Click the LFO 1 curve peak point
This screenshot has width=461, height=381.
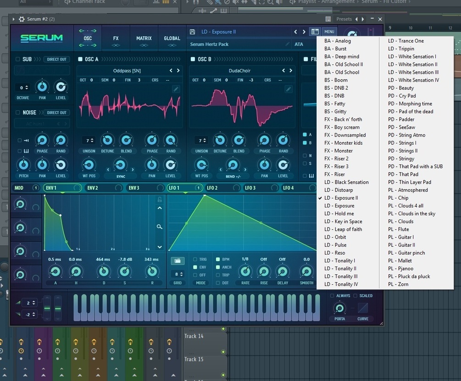[x=205, y=195]
